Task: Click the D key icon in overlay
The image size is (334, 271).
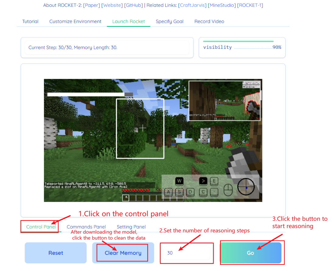Action: (x=190, y=192)
